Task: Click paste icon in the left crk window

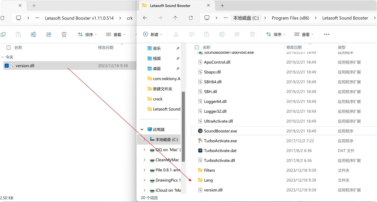Action: [x=18, y=34]
